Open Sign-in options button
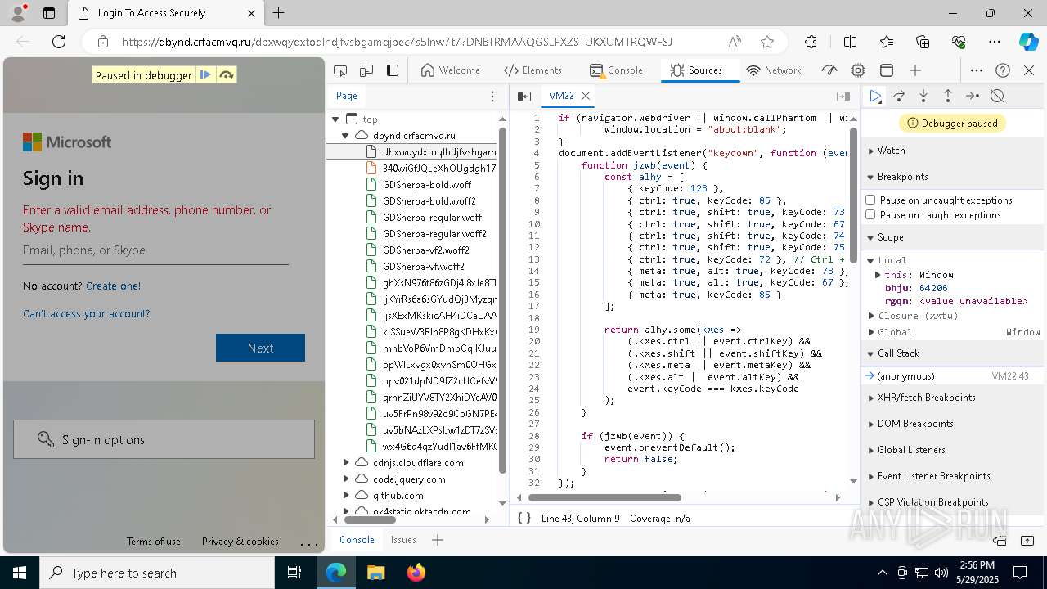 coord(164,439)
